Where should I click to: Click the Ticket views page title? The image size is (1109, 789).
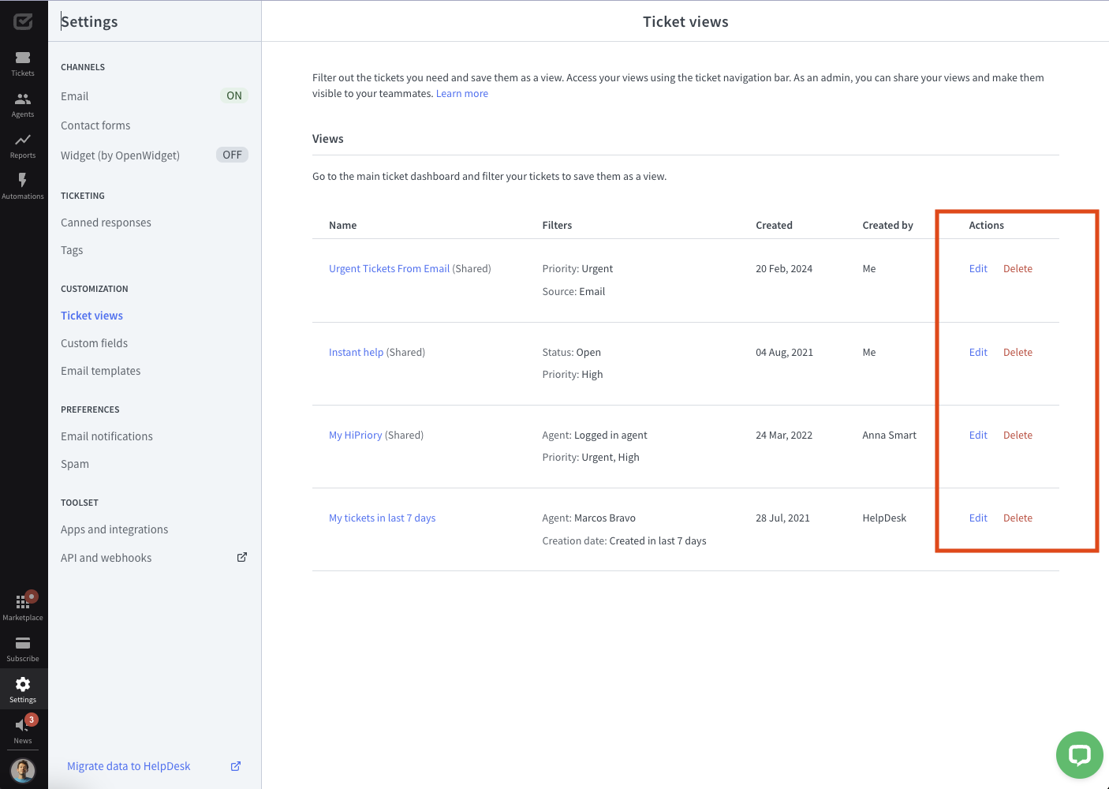coord(685,21)
